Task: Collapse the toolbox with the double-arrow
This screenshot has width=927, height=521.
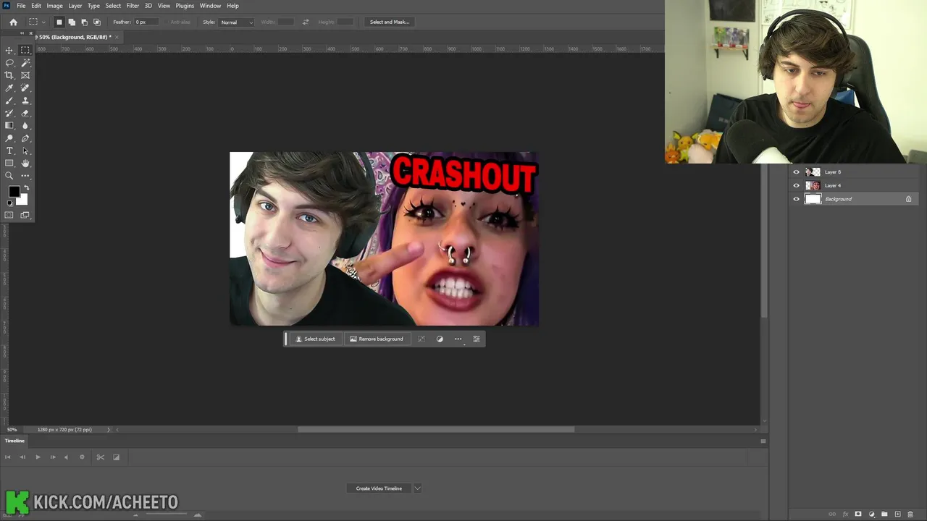Action: (x=22, y=33)
